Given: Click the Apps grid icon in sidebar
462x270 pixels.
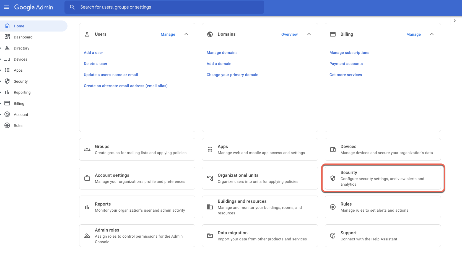Looking at the screenshot, I should (7, 70).
